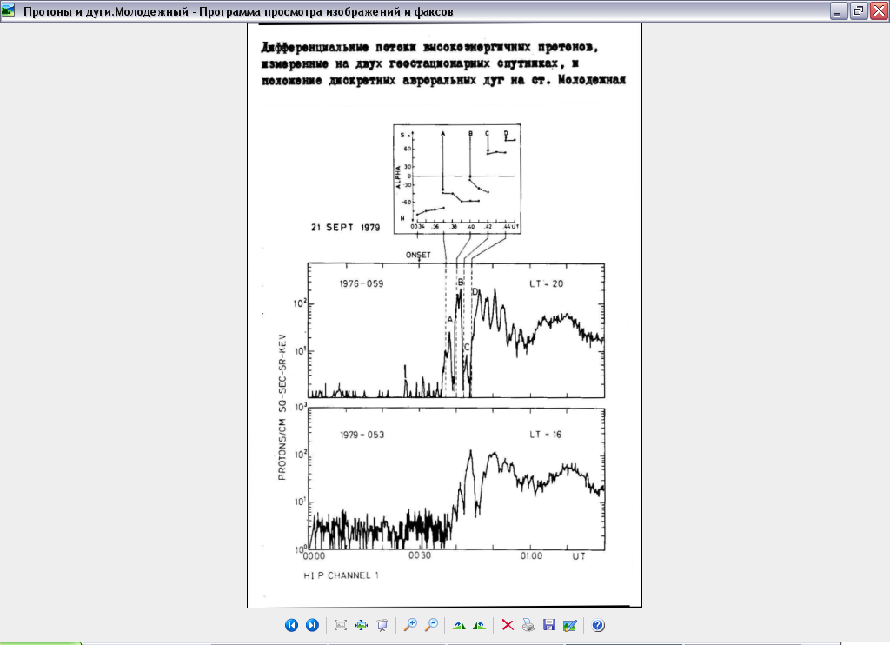The width and height of the screenshot is (890, 645).
Task: Click the 'LT = 20' label
Action: click(x=546, y=283)
